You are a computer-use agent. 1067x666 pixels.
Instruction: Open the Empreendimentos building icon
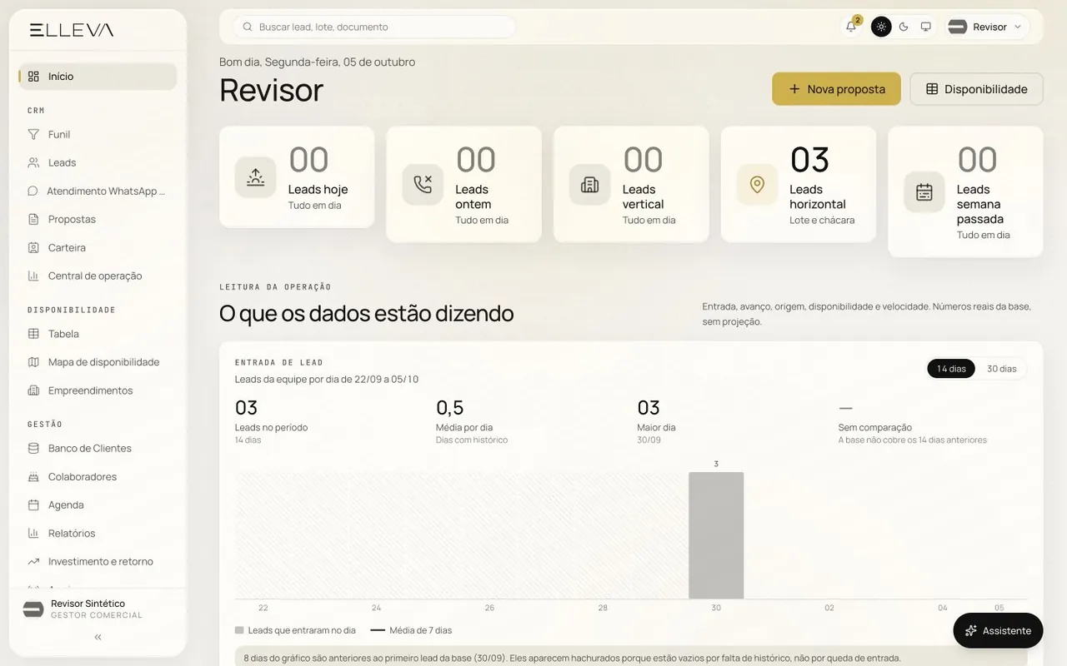click(33, 390)
